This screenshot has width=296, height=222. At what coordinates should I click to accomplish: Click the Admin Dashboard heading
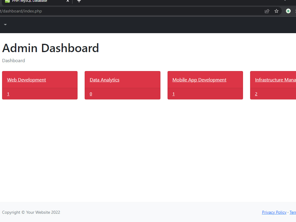point(50,48)
